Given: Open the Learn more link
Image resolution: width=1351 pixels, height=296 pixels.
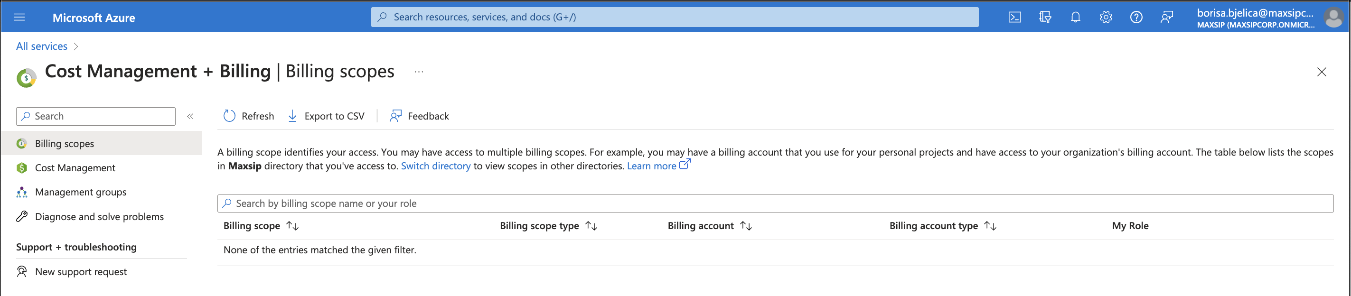Looking at the screenshot, I should tap(651, 166).
